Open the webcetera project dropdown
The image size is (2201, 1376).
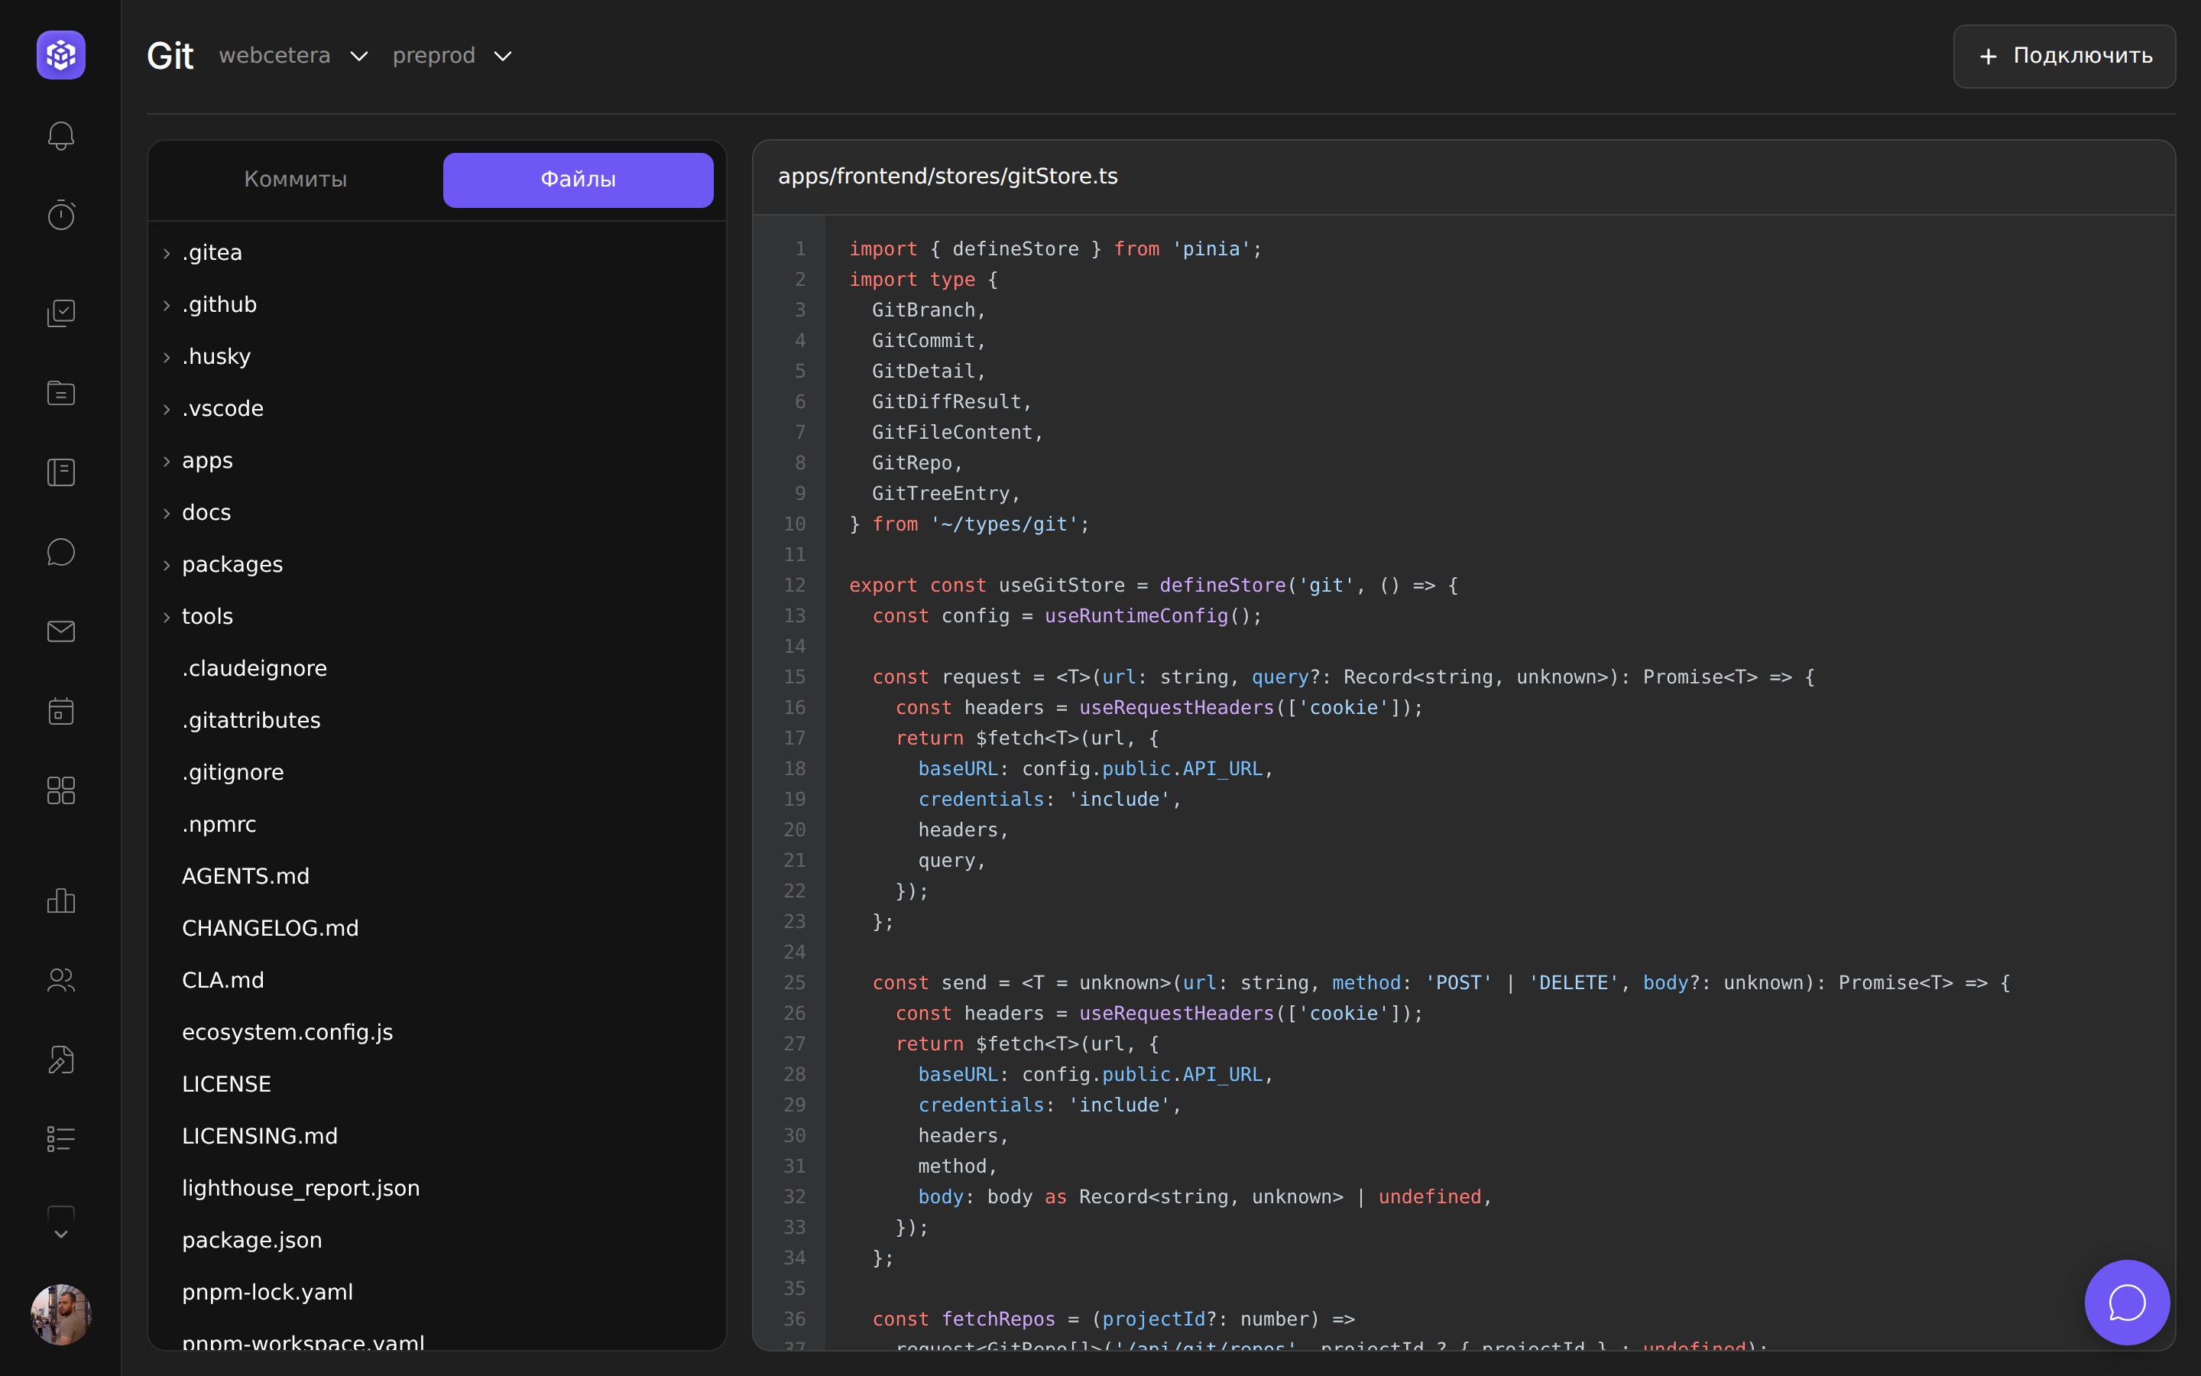coord(293,56)
